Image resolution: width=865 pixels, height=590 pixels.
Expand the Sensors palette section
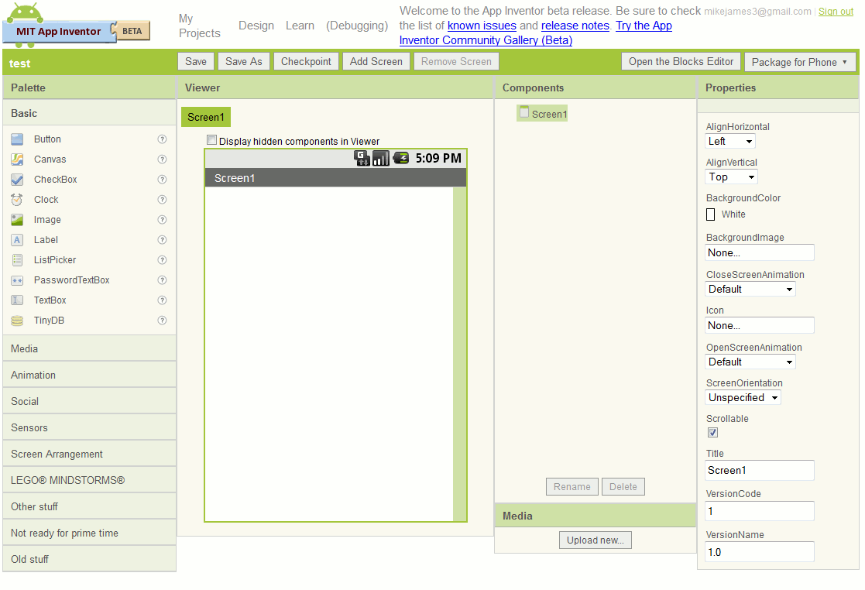89,428
